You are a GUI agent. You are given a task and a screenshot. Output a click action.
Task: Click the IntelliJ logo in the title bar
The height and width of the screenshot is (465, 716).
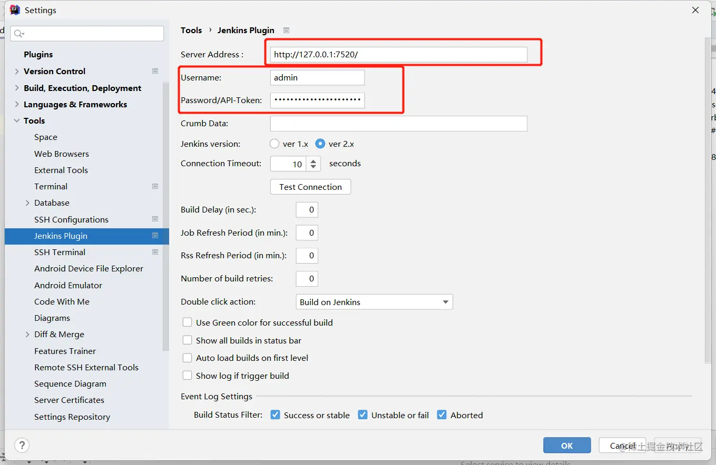15,10
